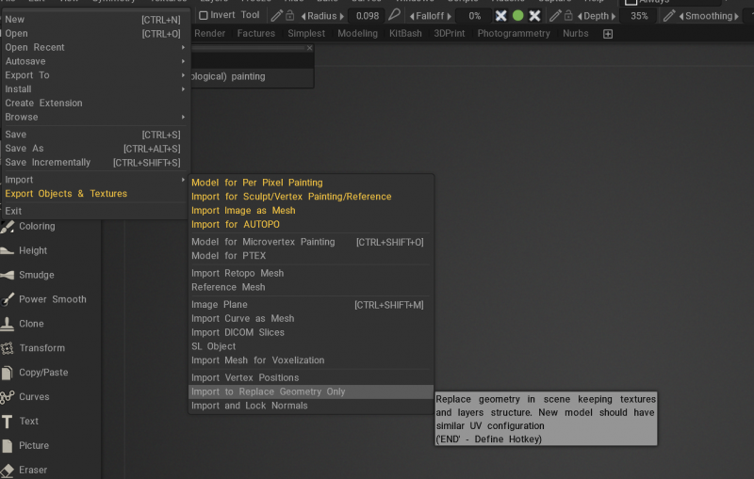
Task: Click the Copy/Paste tool
Action: click(x=43, y=373)
